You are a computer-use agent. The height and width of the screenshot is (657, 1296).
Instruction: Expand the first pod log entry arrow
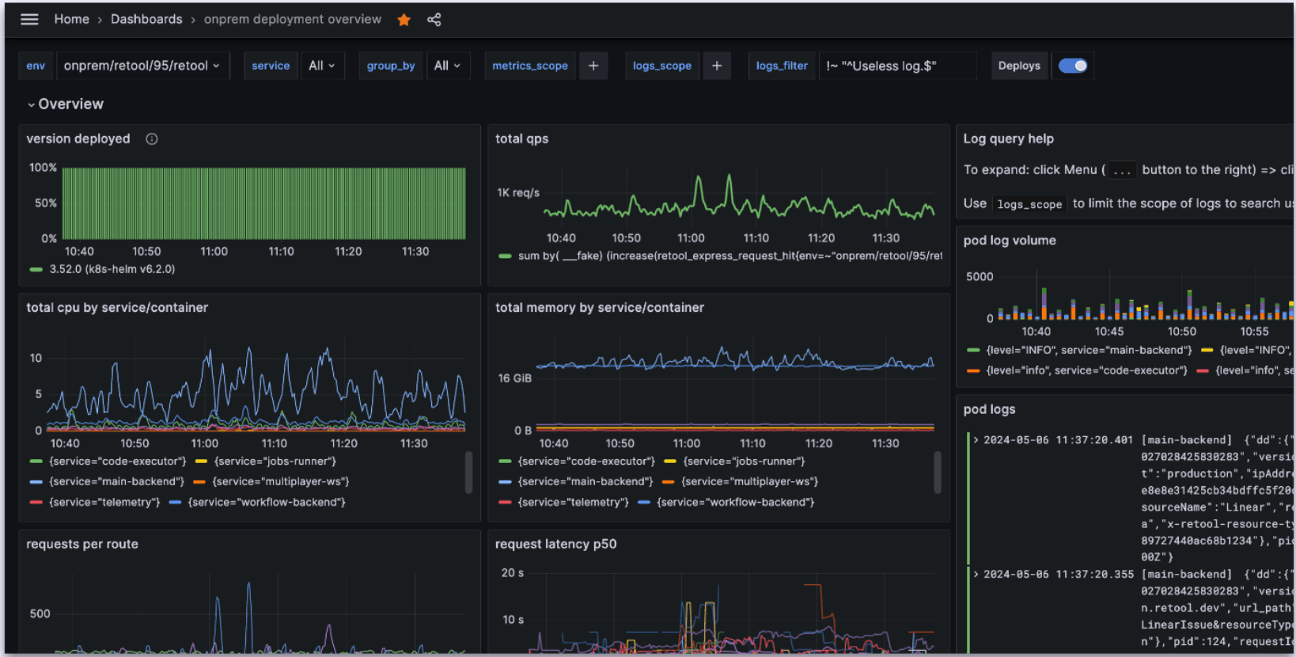pyautogui.click(x=976, y=440)
